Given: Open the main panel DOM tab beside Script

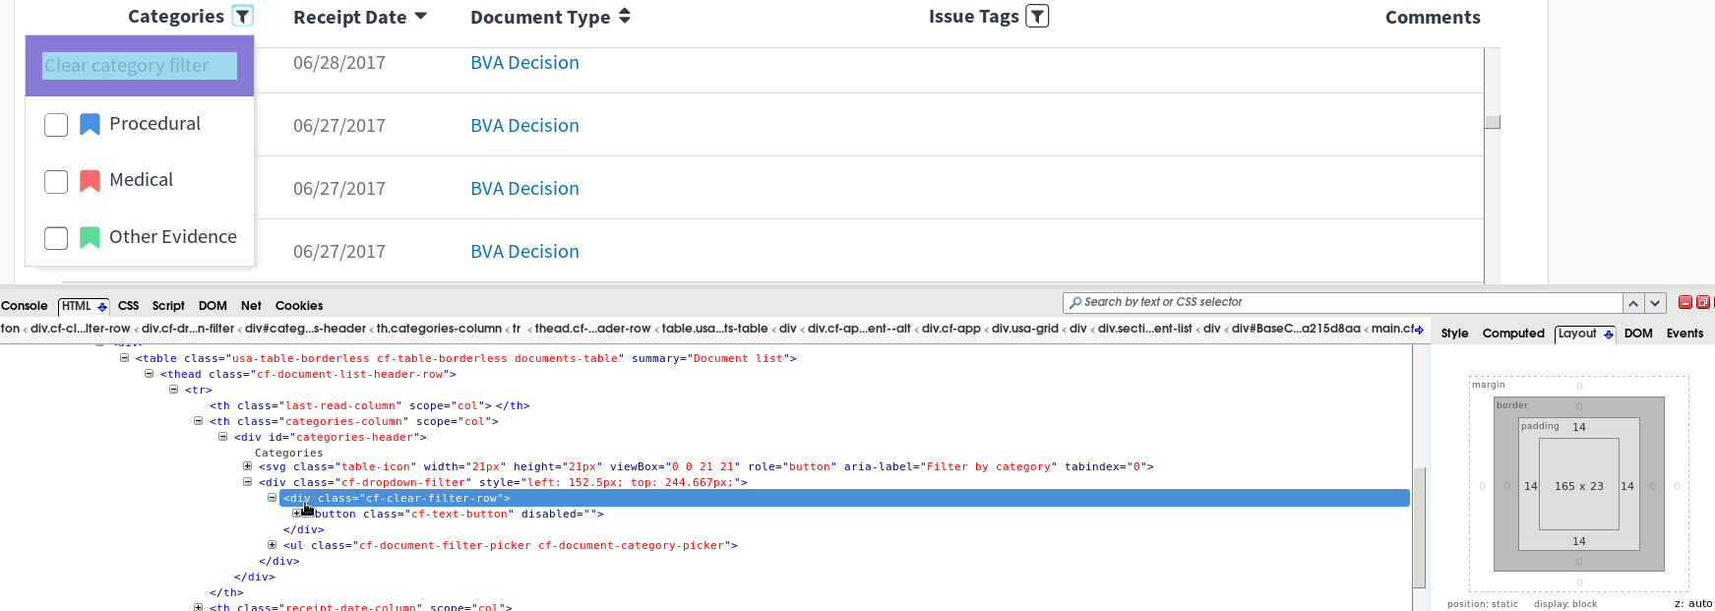Looking at the screenshot, I should pos(213,306).
